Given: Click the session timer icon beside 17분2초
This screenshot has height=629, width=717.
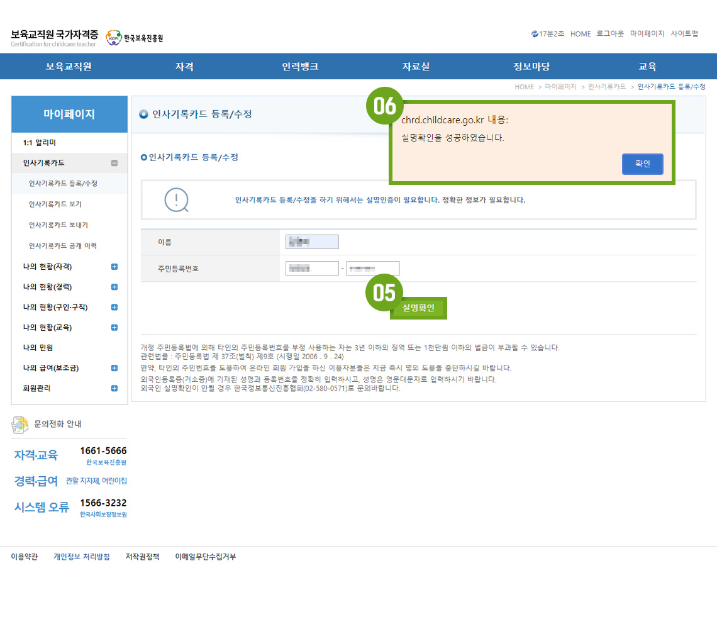Looking at the screenshot, I should pyautogui.click(x=535, y=34).
